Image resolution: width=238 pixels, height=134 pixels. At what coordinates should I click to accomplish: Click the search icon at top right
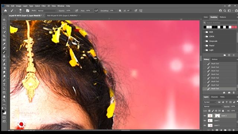pos(225,11)
